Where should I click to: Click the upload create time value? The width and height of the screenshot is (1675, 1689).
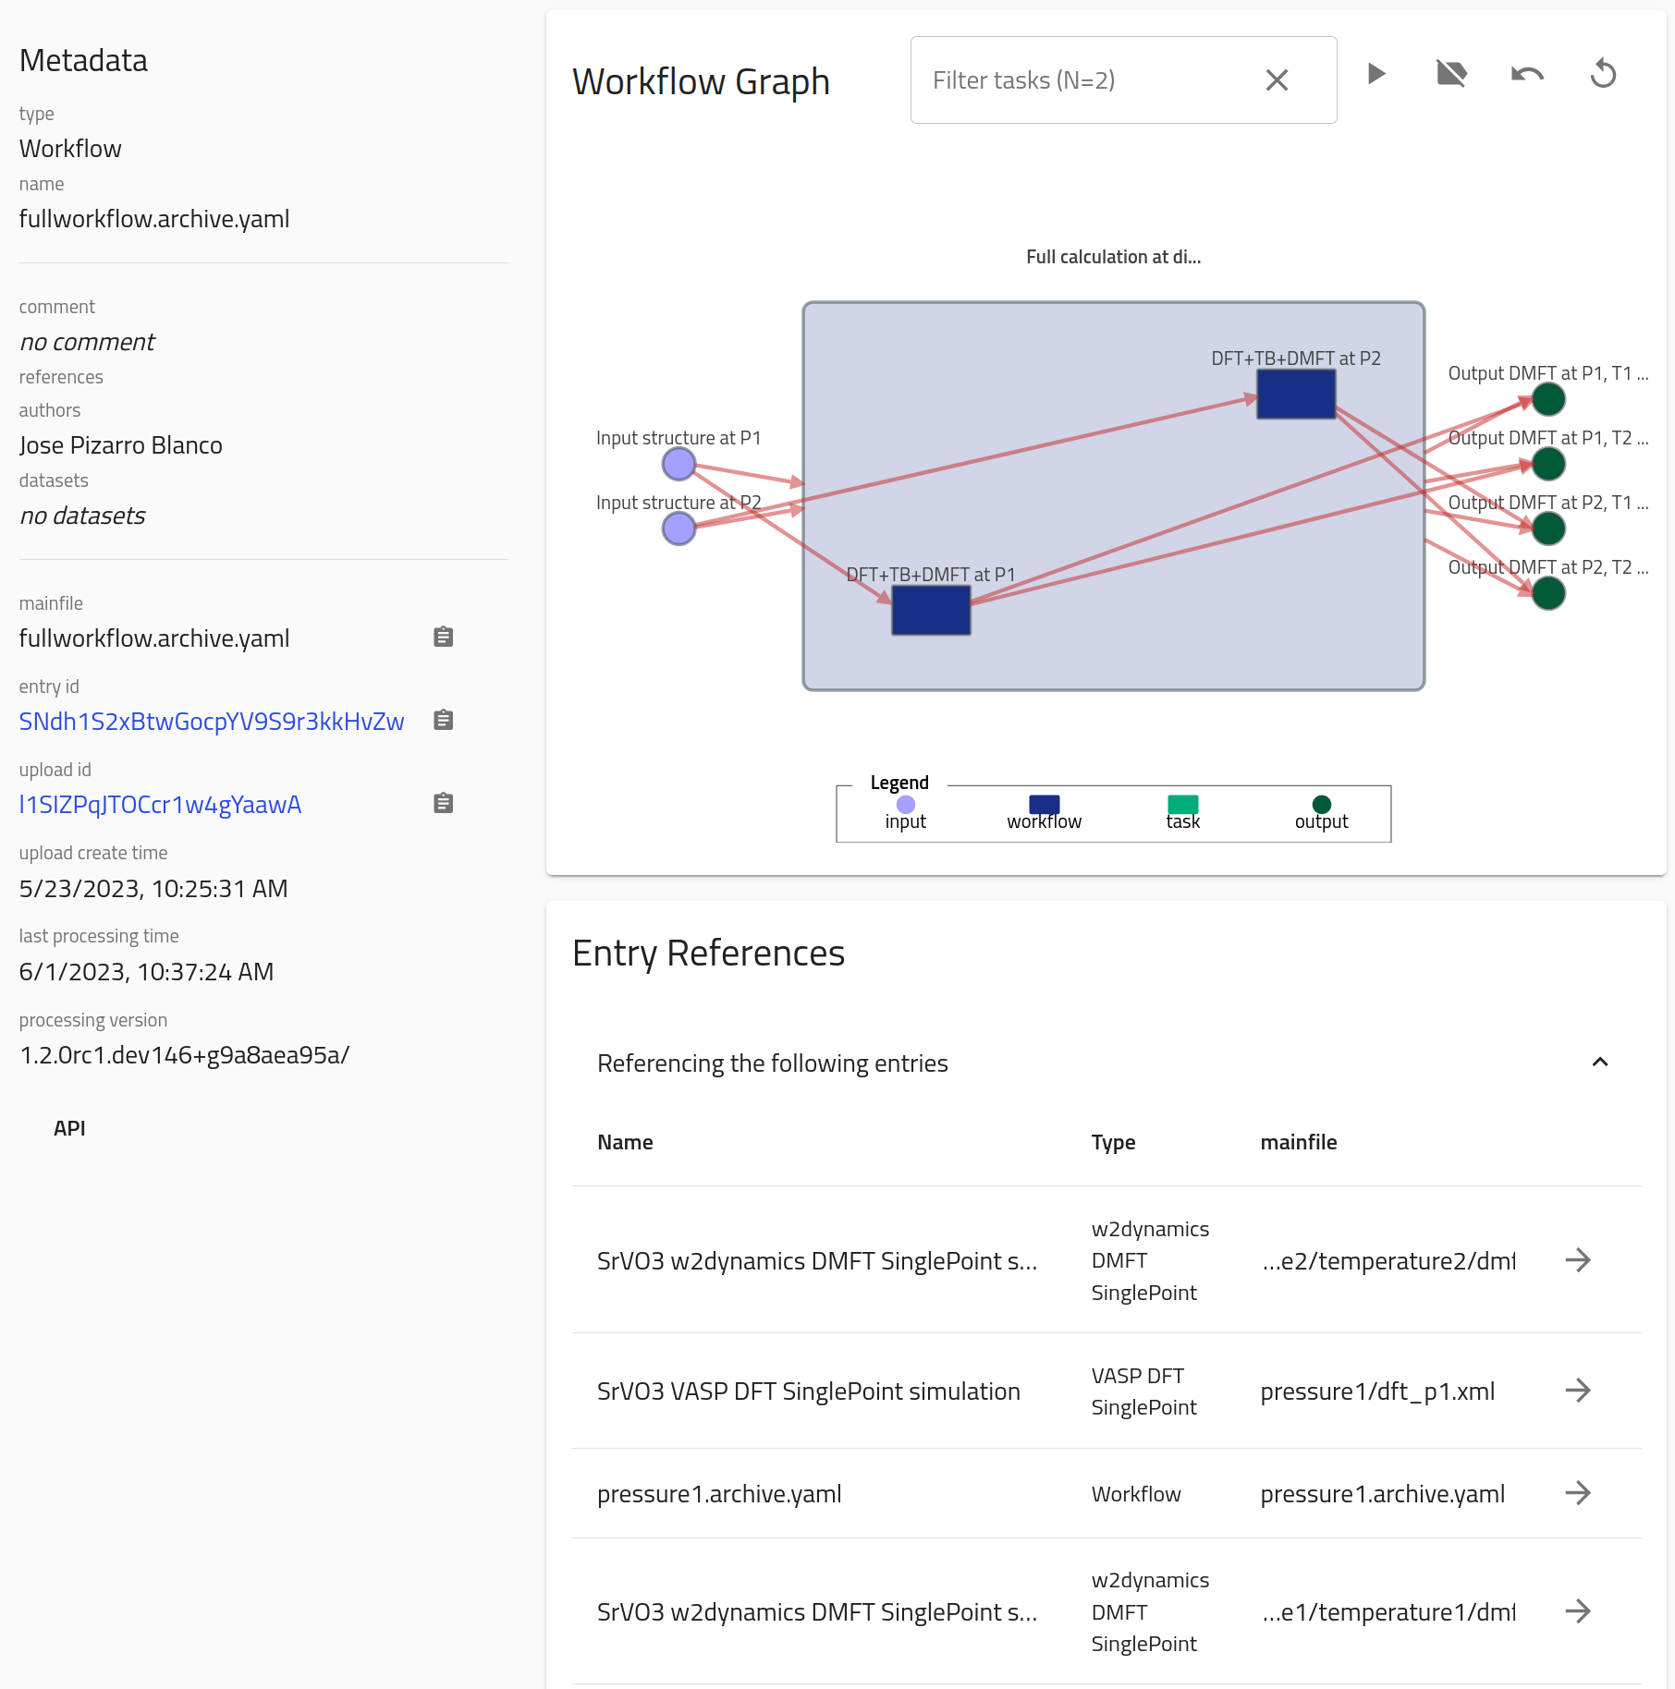pyautogui.click(x=153, y=889)
